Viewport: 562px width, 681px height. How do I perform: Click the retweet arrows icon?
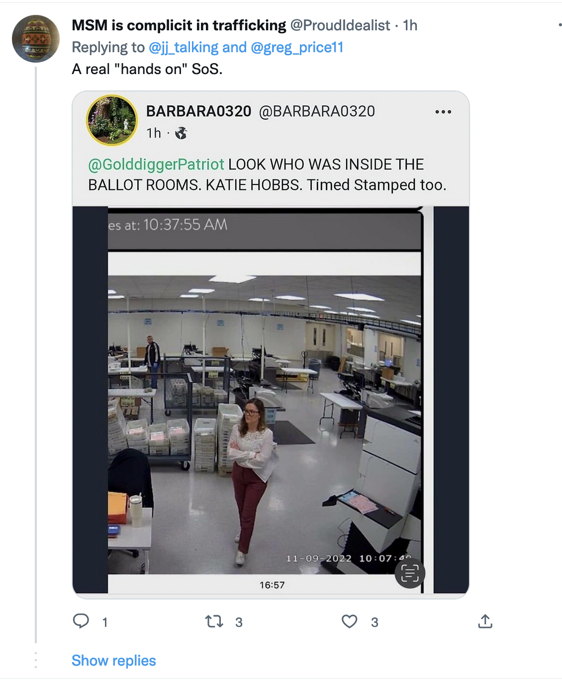[214, 621]
